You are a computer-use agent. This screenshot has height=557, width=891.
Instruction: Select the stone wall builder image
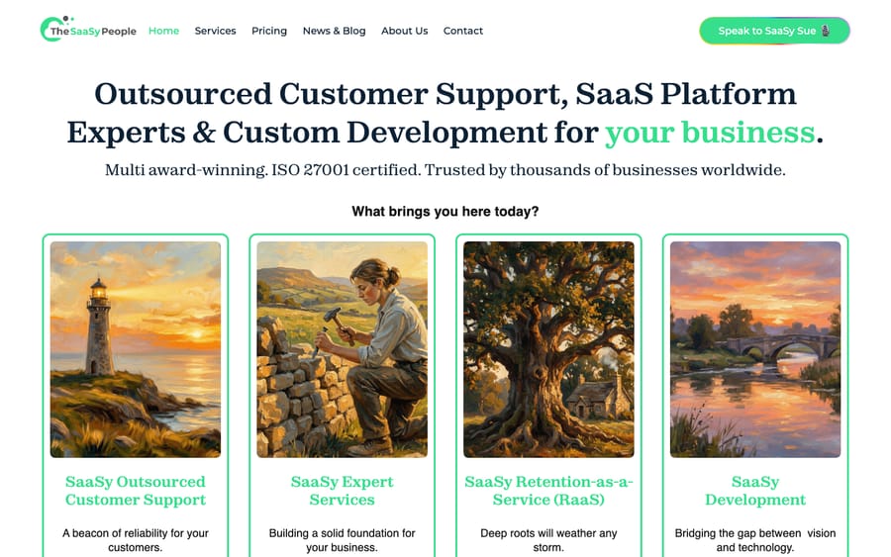pyautogui.click(x=343, y=349)
